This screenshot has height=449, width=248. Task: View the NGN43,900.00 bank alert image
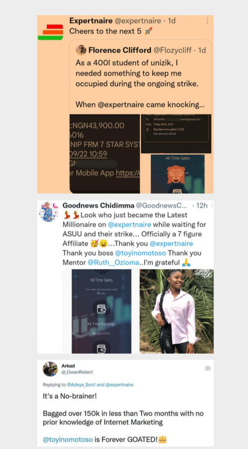click(x=105, y=154)
